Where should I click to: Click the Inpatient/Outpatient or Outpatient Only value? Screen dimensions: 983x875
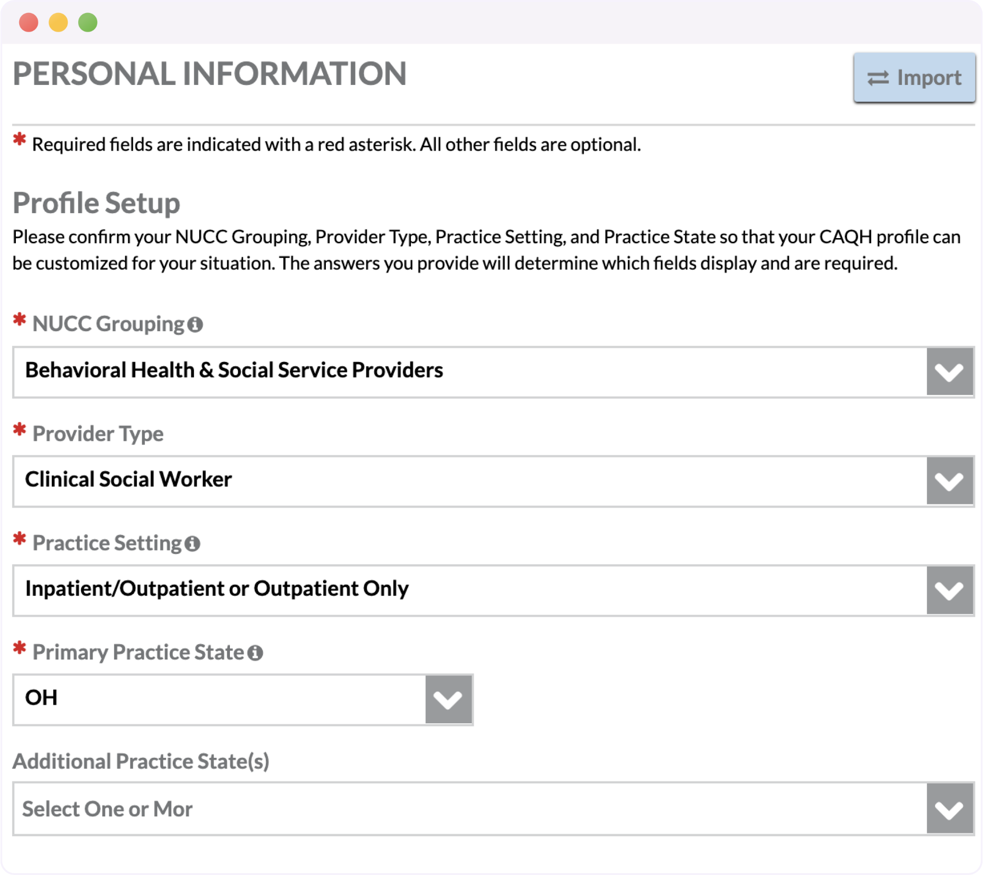[216, 588]
